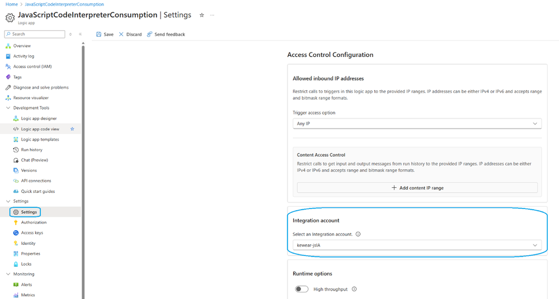Open the Integration account dropdown
The width and height of the screenshot is (559, 299).
[x=417, y=245]
